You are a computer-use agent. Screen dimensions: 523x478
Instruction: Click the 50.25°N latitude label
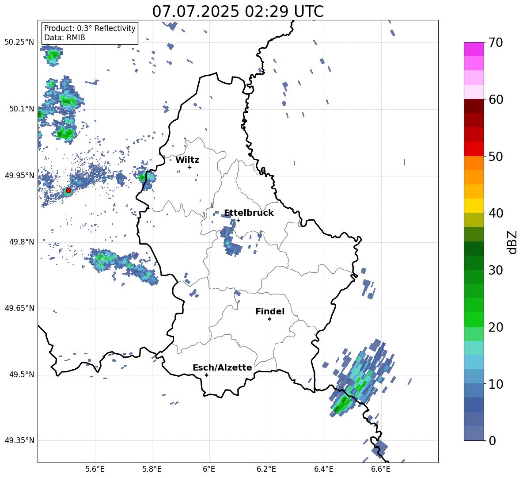pyautogui.click(x=19, y=42)
